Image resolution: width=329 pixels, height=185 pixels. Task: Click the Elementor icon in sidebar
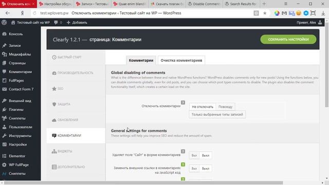pyautogui.click(x=5, y=156)
